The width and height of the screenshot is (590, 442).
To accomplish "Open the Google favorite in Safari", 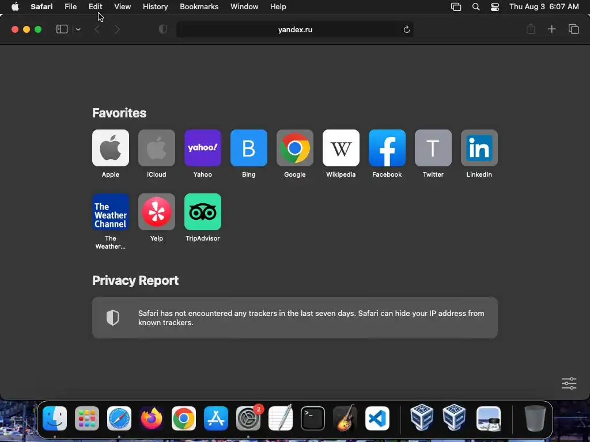I will click(294, 148).
